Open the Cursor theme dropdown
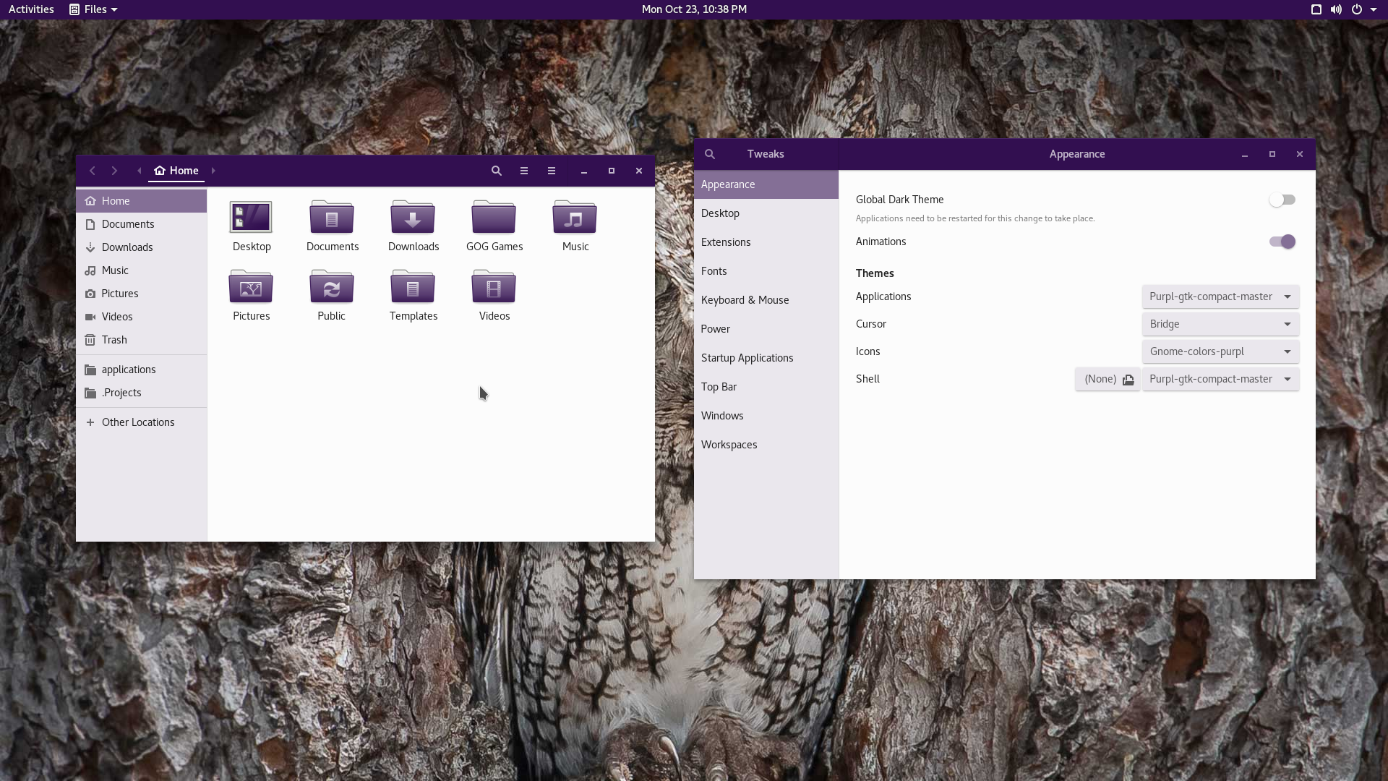Screen dimensions: 1388x781 click(1221, 324)
